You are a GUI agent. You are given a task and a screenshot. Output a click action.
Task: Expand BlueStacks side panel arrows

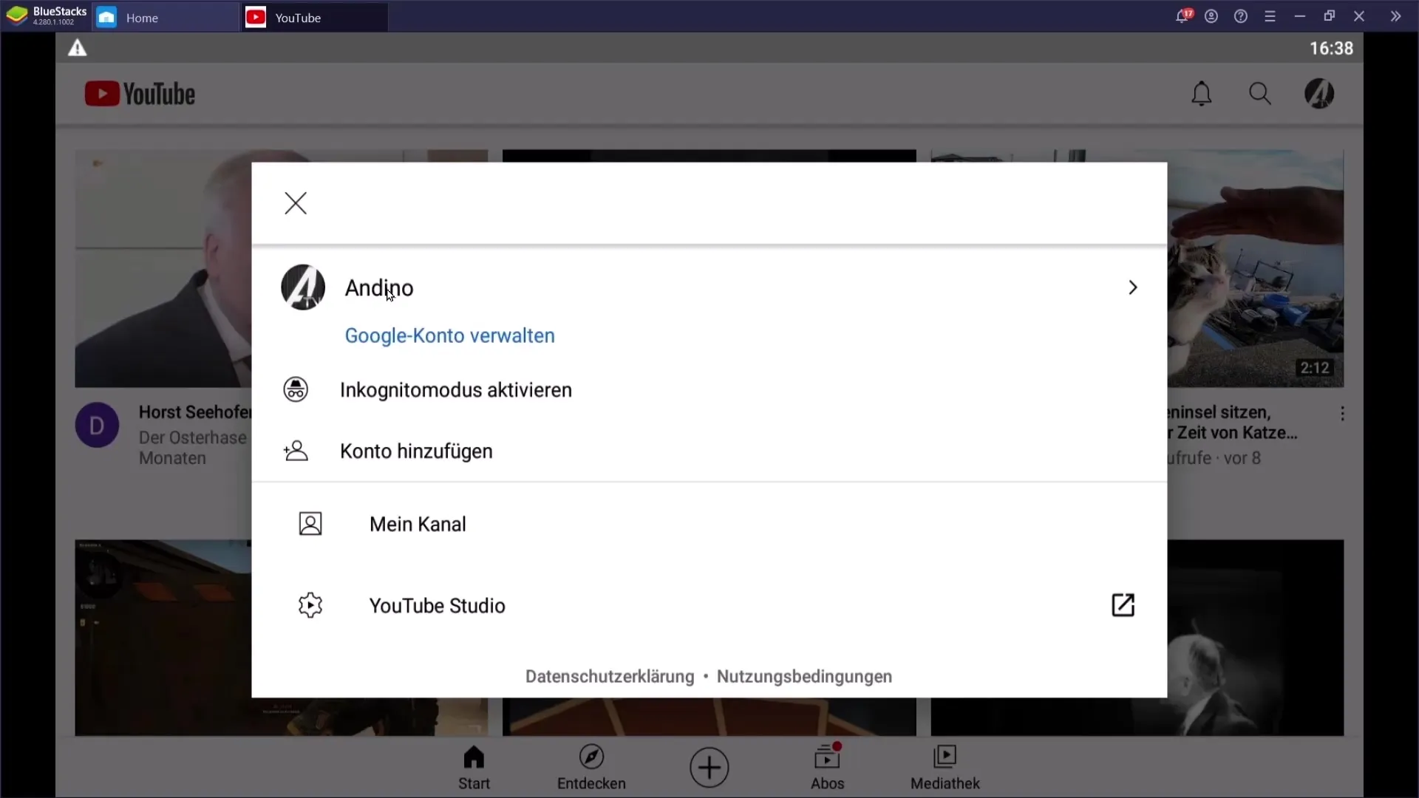coord(1395,16)
